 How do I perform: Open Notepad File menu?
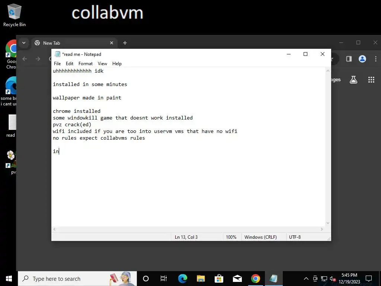[x=57, y=63]
